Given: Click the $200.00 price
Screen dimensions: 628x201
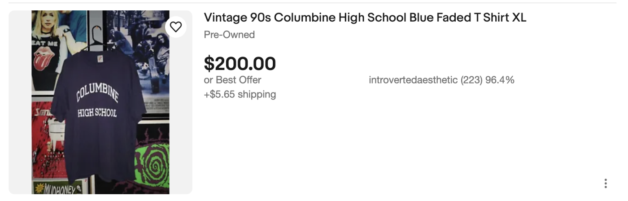Looking at the screenshot, I should (240, 63).
